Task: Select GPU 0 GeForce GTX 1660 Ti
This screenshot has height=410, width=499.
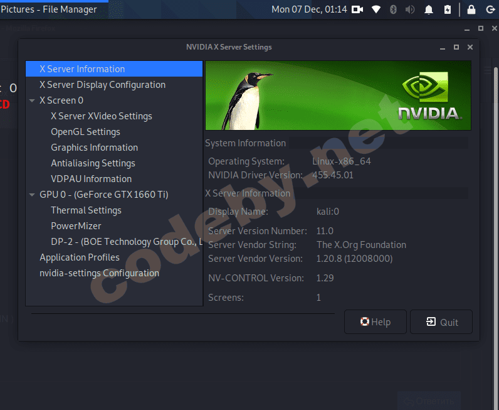Action: click(103, 195)
